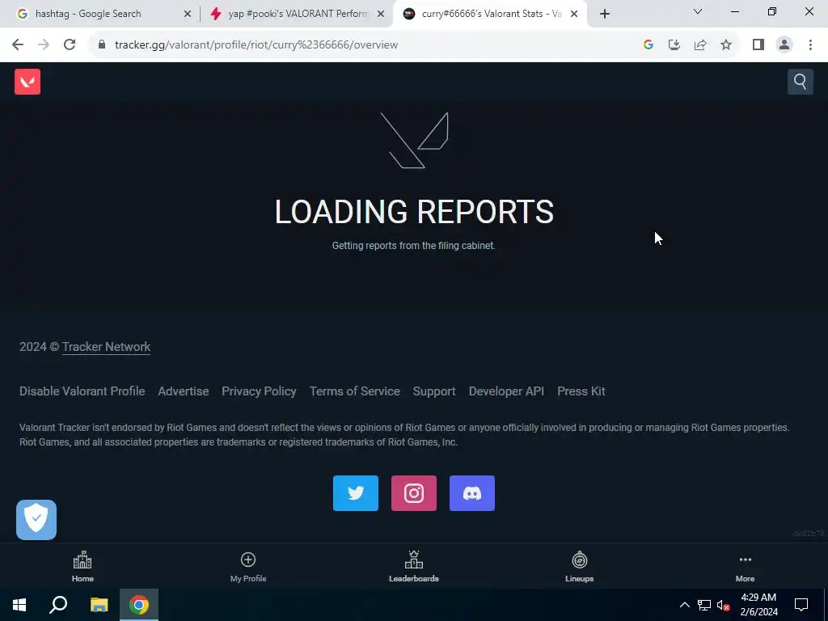The width and height of the screenshot is (828, 621).
Task: Open the Privacy Policy link
Action: pos(259,391)
